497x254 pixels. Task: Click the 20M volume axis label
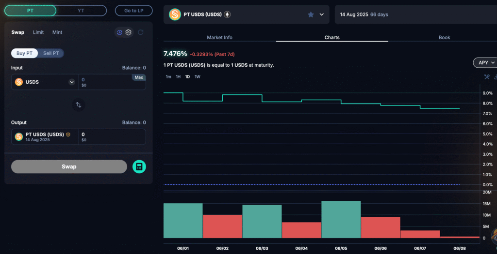pyautogui.click(x=487, y=192)
